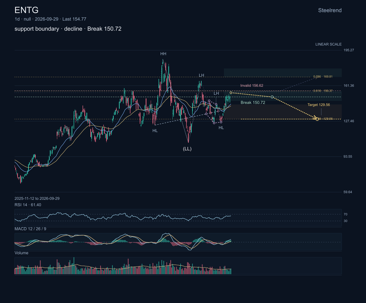Click the 'Break 150.72' chart annotation
Screen dimensions: 366x303
(253, 103)
